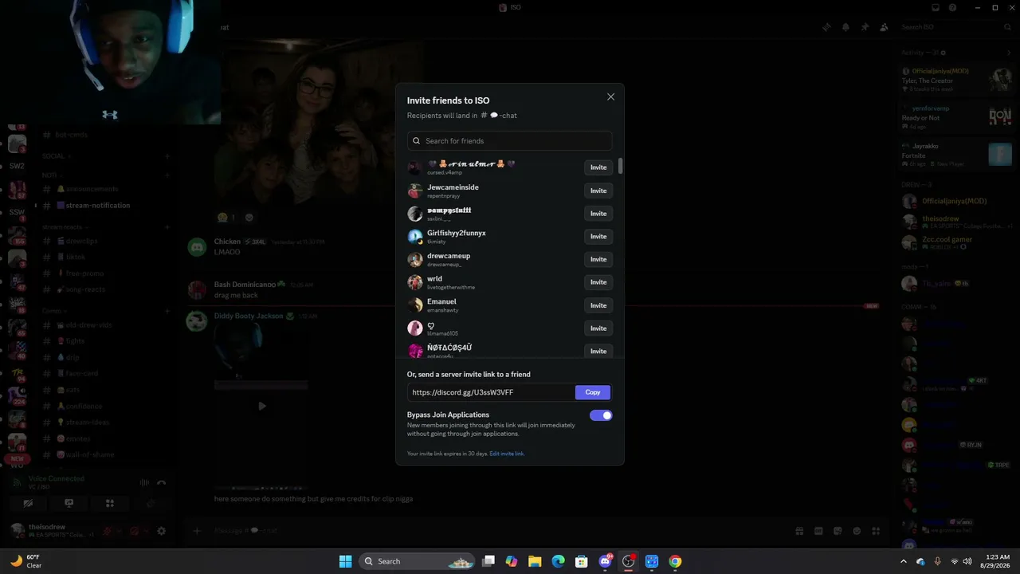Viewport: 1020px width, 574px height.
Task: Expand the Activity section arrow
Action: [1009, 53]
